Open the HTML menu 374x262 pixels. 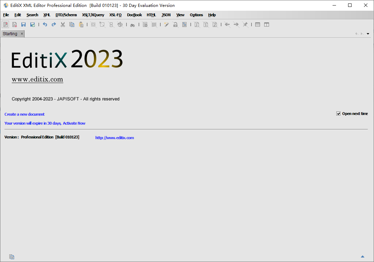152,15
